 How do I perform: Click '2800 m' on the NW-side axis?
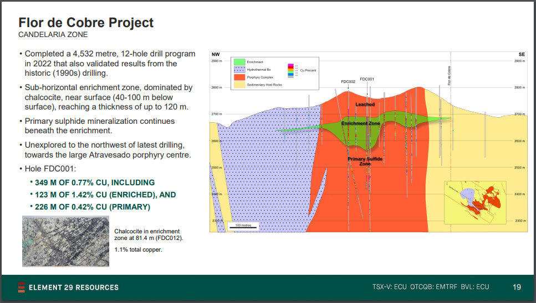(x=217, y=87)
